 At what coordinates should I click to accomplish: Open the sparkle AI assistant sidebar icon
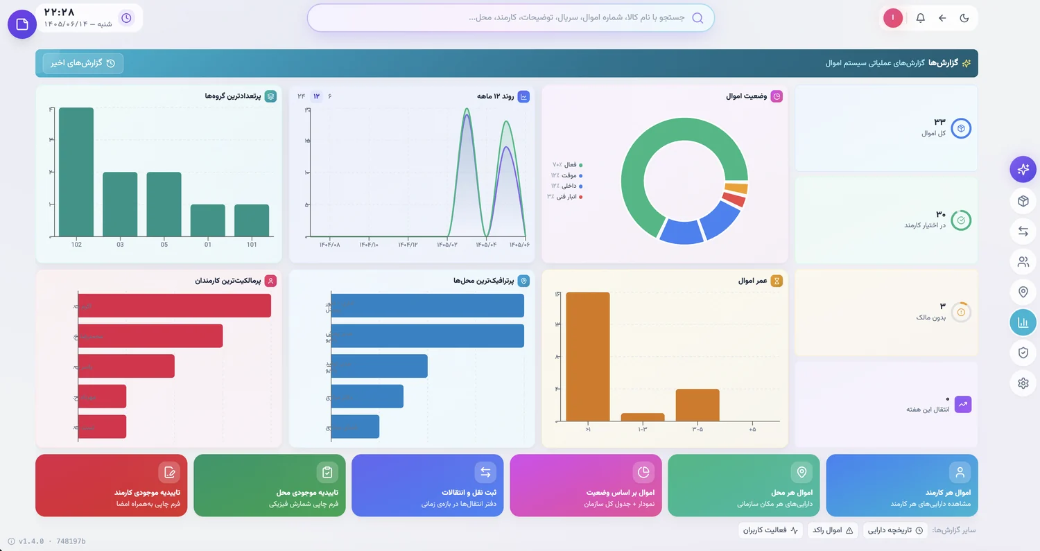tap(1023, 169)
